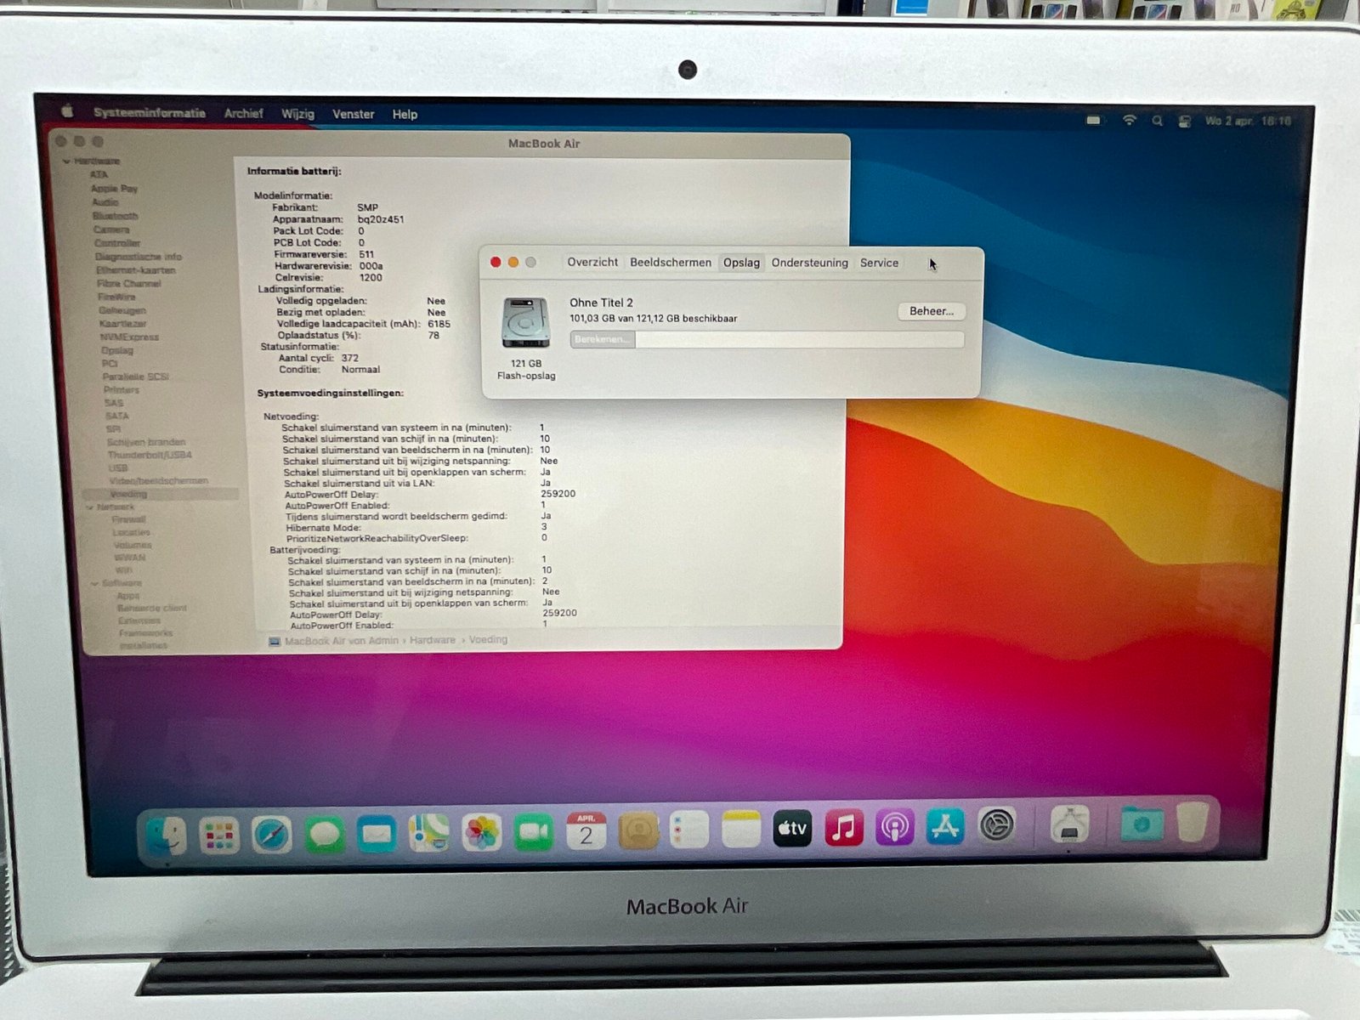
Task: Open the Music app in the dock
Action: coord(843,827)
